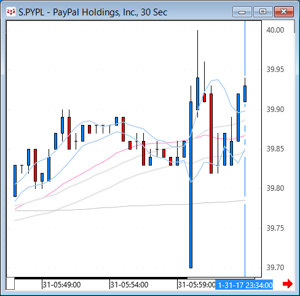The image size is (300, 296).
Task: Click the 40.00 price scale label
Action: [275, 30]
